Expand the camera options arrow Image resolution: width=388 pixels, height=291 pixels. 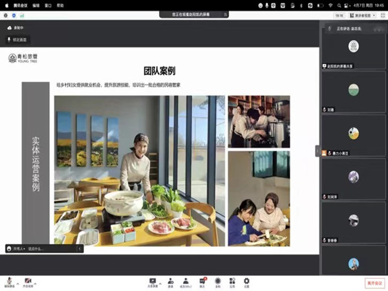pyautogui.click(x=36, y=281)
